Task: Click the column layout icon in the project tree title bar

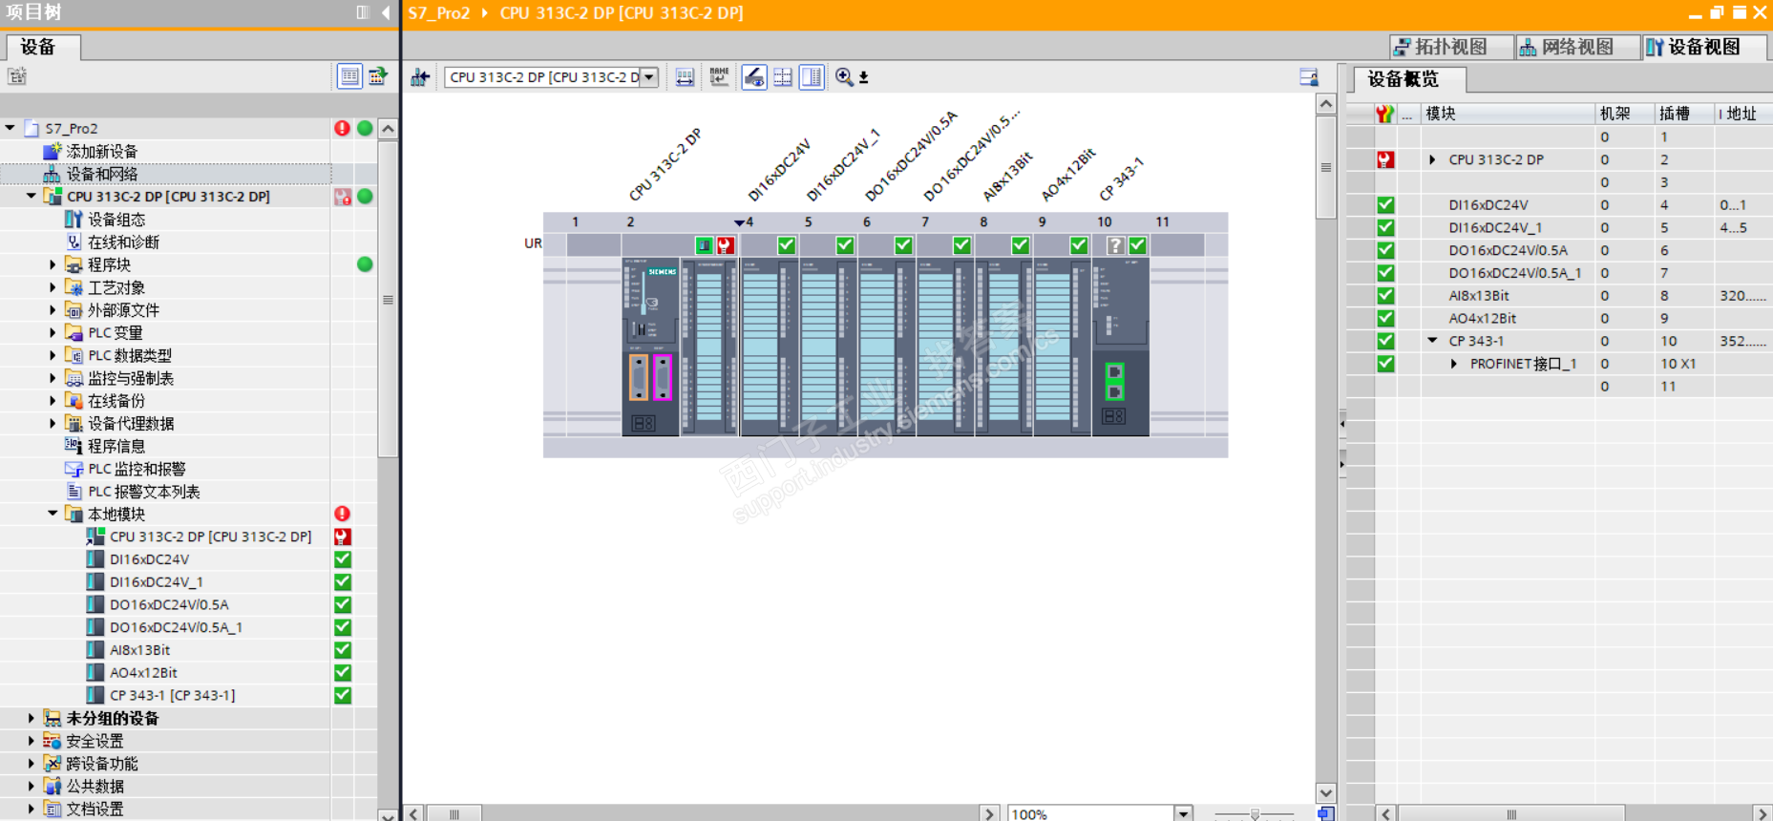Action: pyautogui.click(x=363, y=12)
